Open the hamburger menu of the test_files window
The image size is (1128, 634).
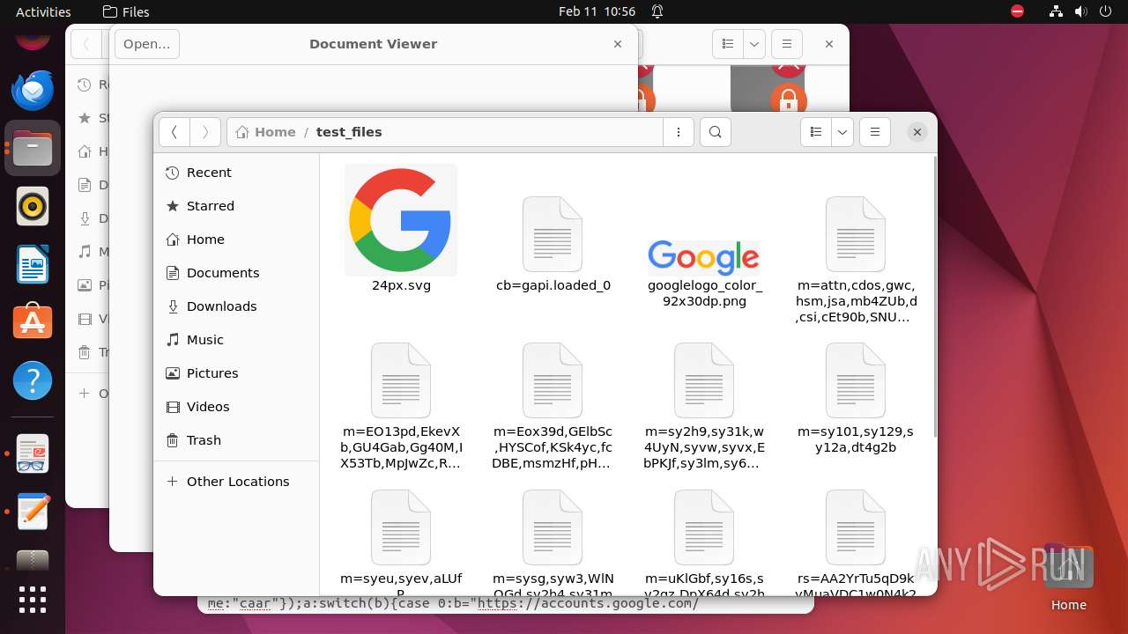click(875, 132)
